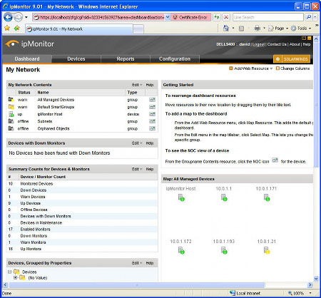321x298 pixels.
Task: Open the address bar history dropdown
Action: click(168, 17)
